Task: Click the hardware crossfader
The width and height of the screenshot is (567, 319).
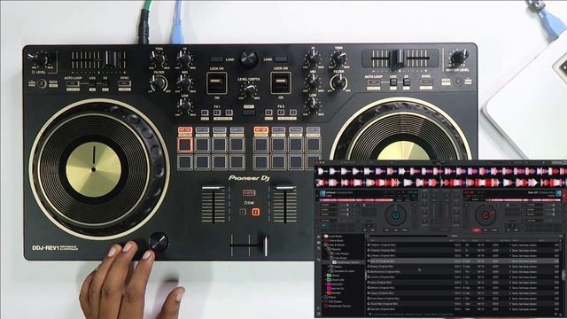Action: pyautogui.click(x=265, y=246)
